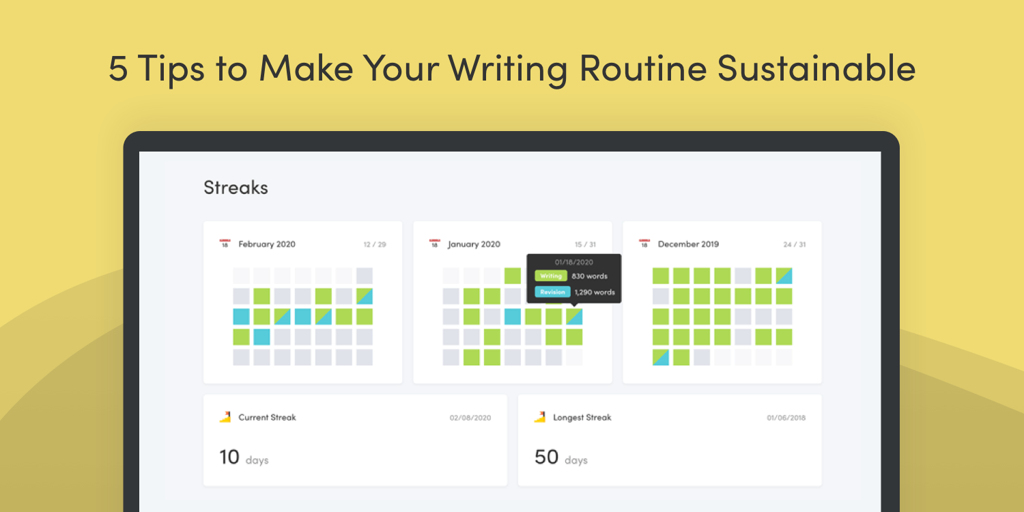Screen dimensions: 1024x512
Task: Select December's split-colored cell in the bottom row
Action: pyautogui.click(x=661, y=357)
